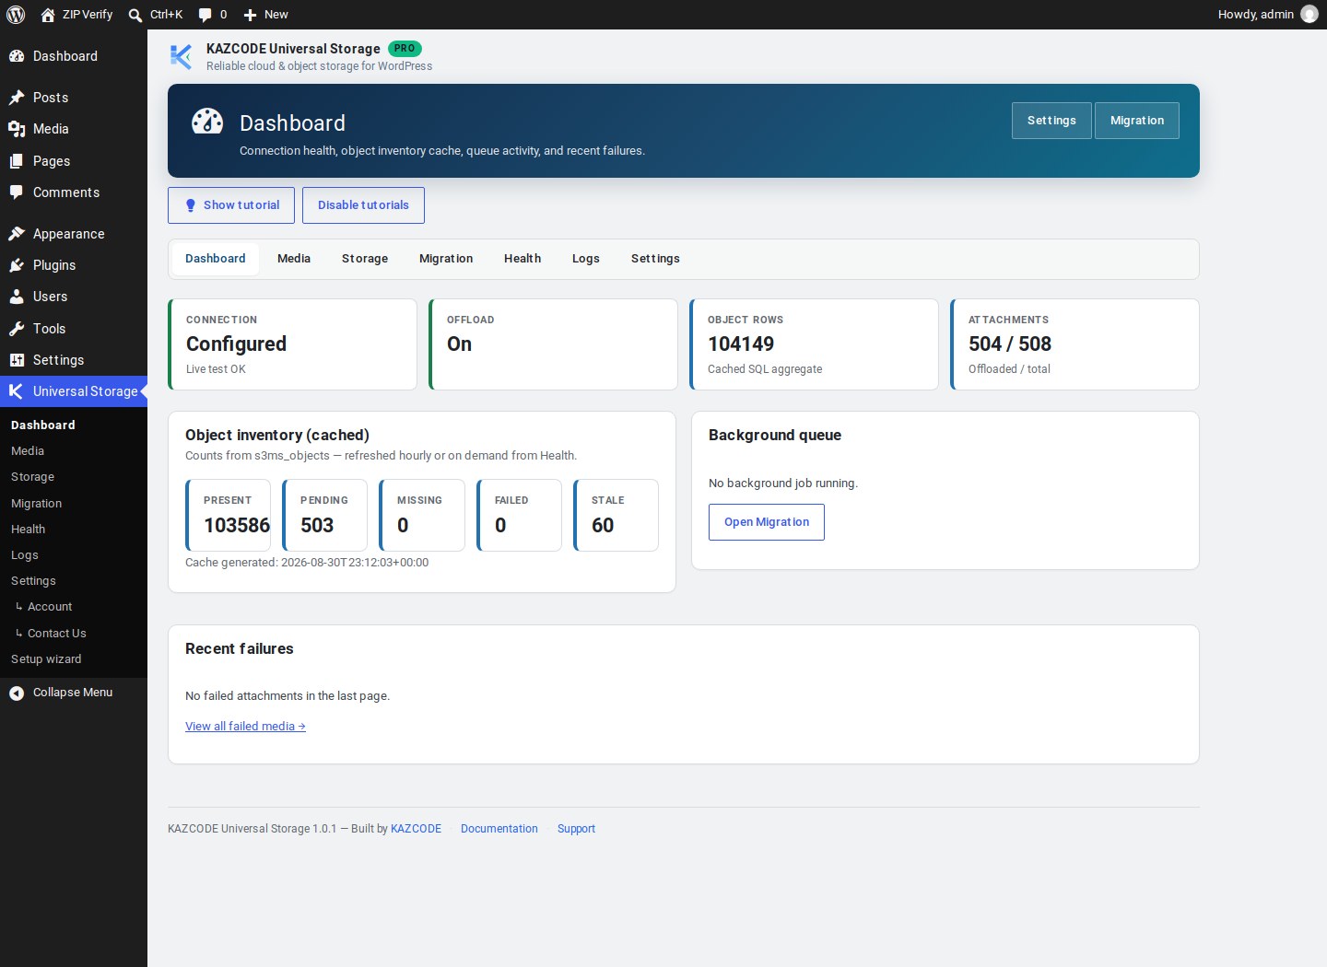1327x967 pixels.
Task: Click the admin avatar icon
Action: click(x=1309, y=14)
